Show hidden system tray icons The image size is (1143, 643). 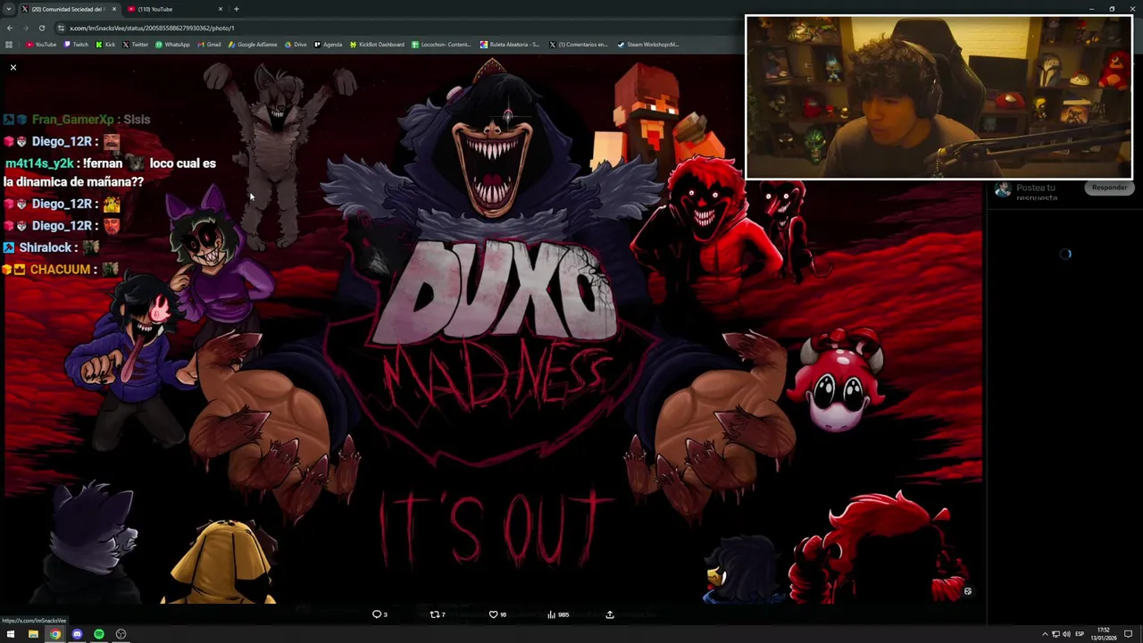tap(1045, 634)
